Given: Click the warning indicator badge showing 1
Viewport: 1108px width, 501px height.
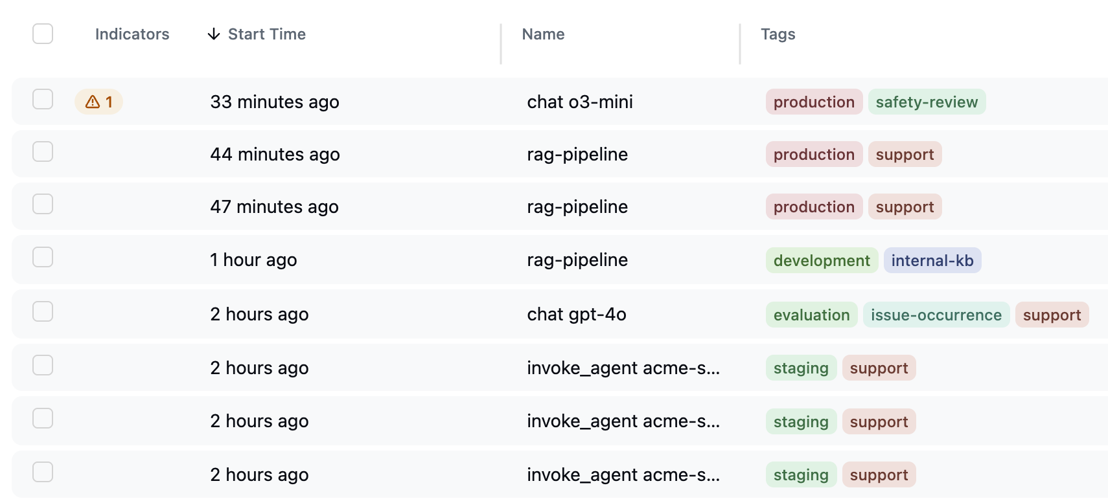Looking at the screenshot, I should click(x=98, y=102).
